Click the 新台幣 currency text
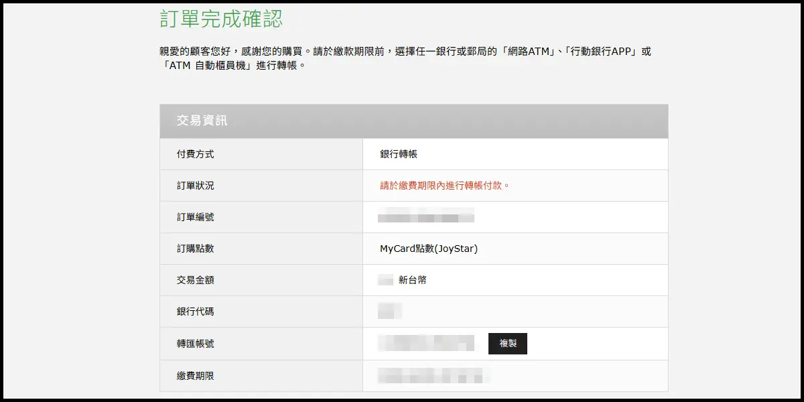The width and height of the screenshot is (804, 402). [x=413, y=280]
